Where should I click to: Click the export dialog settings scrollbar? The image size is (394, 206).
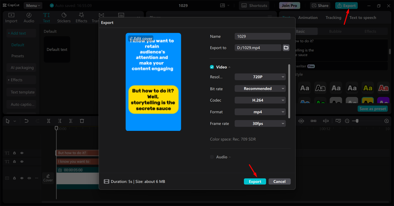[289, 91]
